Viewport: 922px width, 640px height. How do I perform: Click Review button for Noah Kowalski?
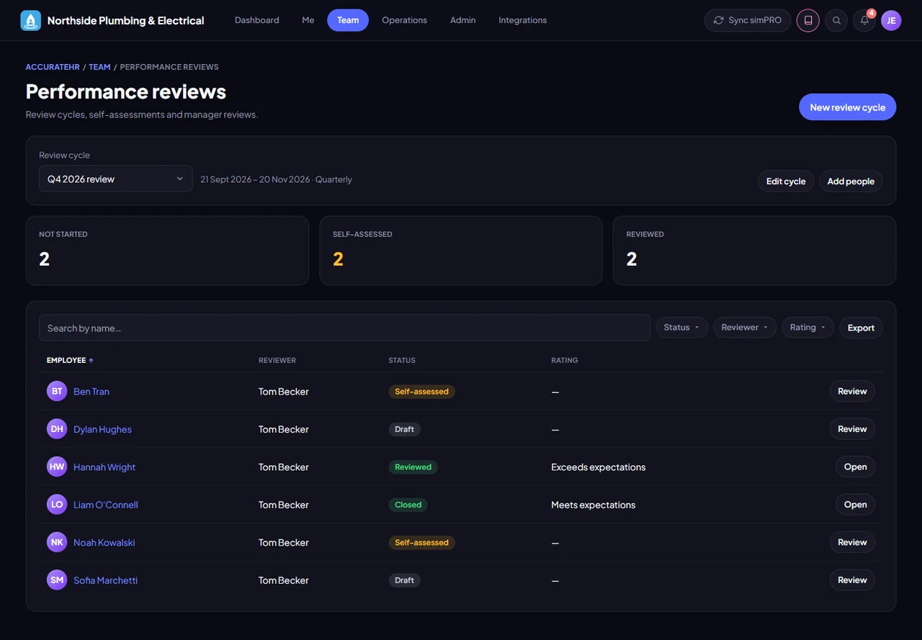click(852, 543)
